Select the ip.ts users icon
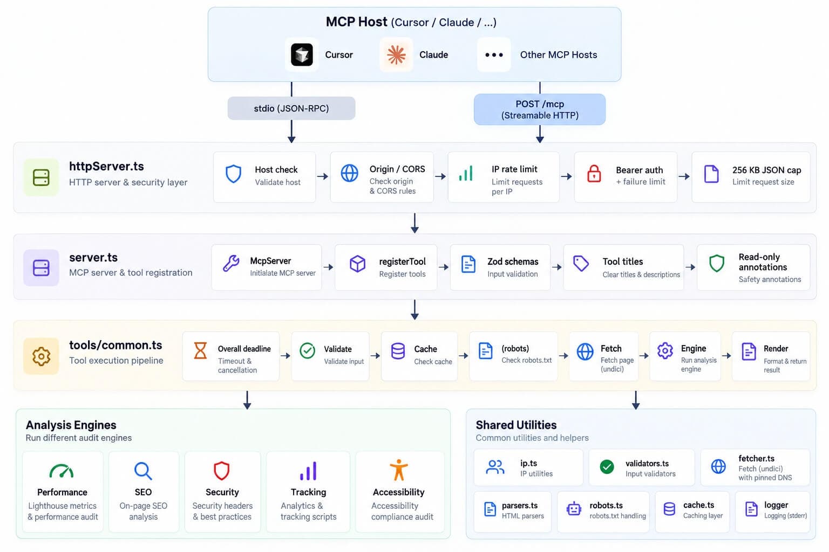The width and height of the screenshot is (829, 552). coord(495,467)
